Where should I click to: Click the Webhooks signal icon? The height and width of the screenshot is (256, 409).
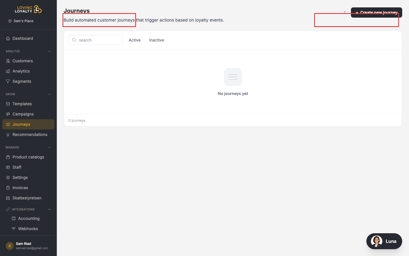point(14,229)
